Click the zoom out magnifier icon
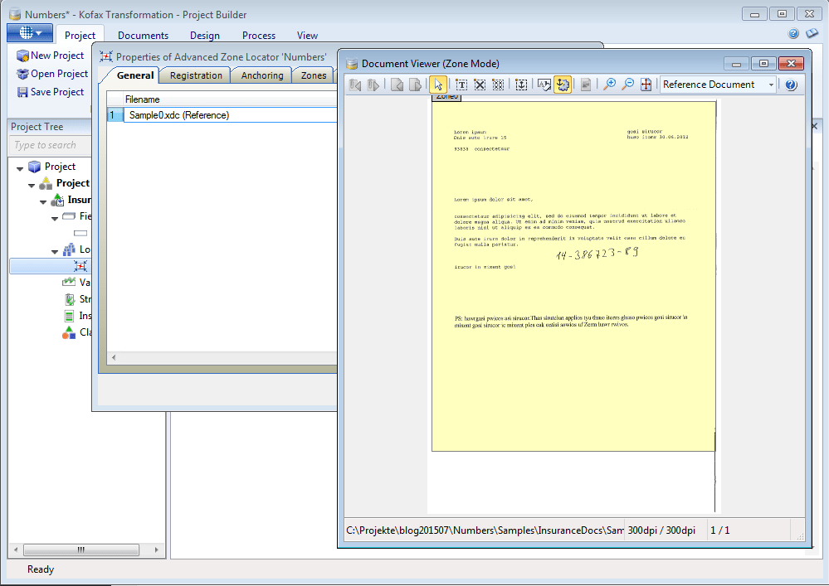Viewport: 829px width, 586px height. tap(627, 85)
